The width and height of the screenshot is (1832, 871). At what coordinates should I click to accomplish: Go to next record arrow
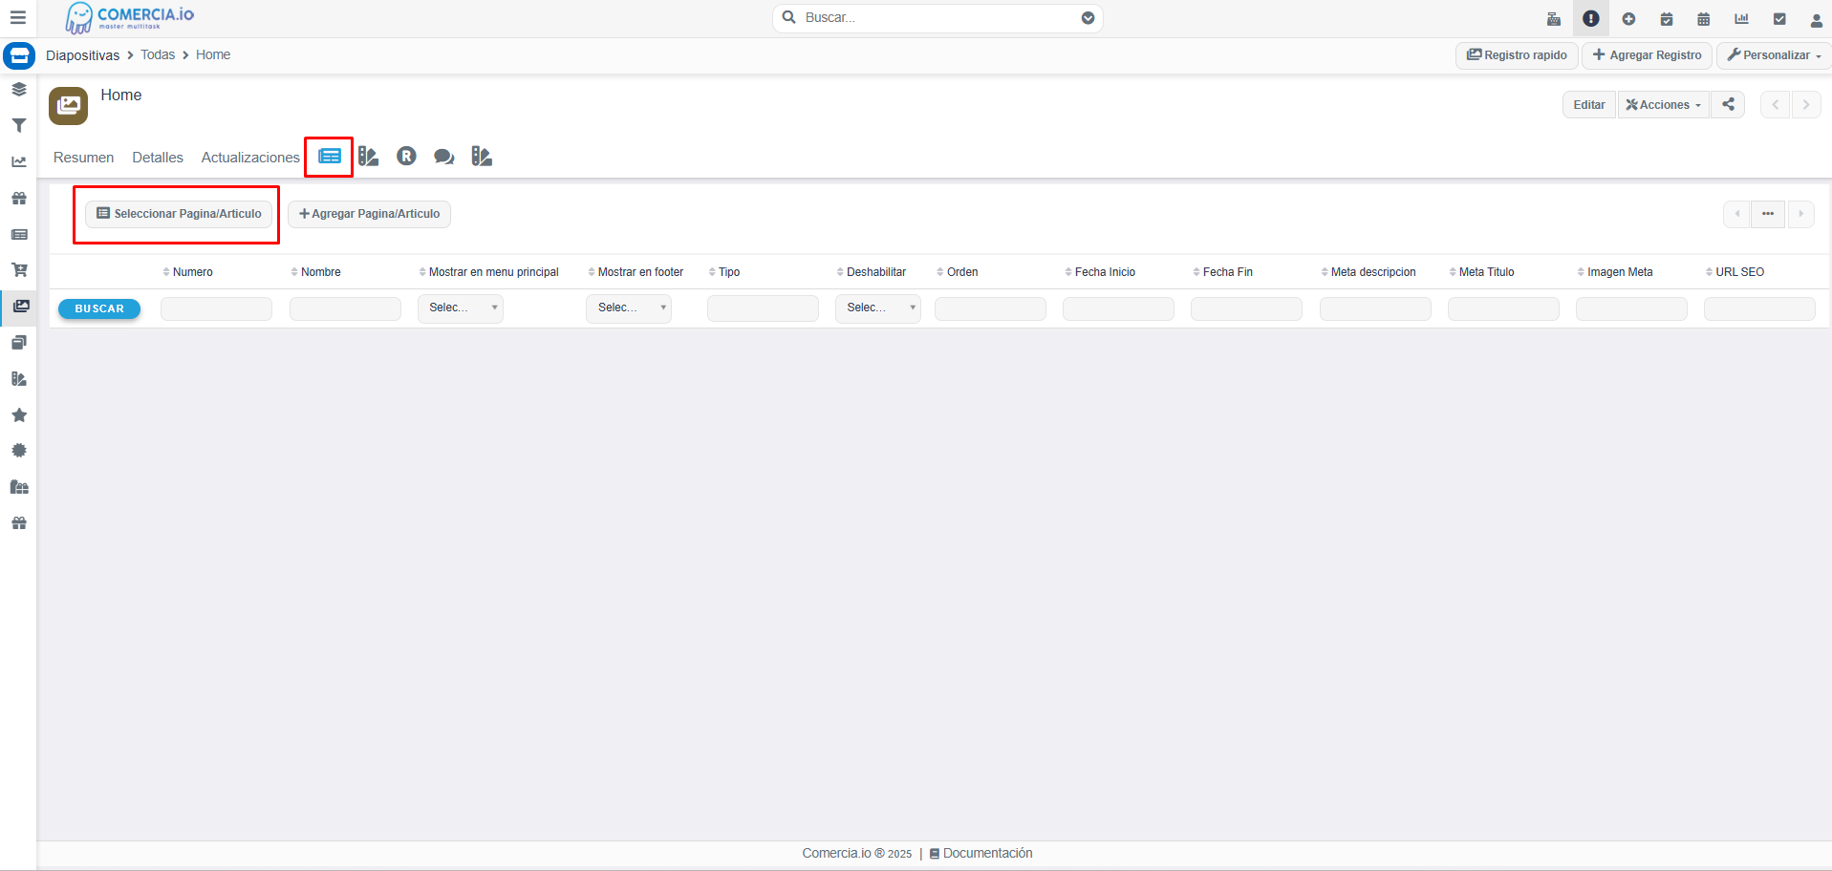[1806, 104]
